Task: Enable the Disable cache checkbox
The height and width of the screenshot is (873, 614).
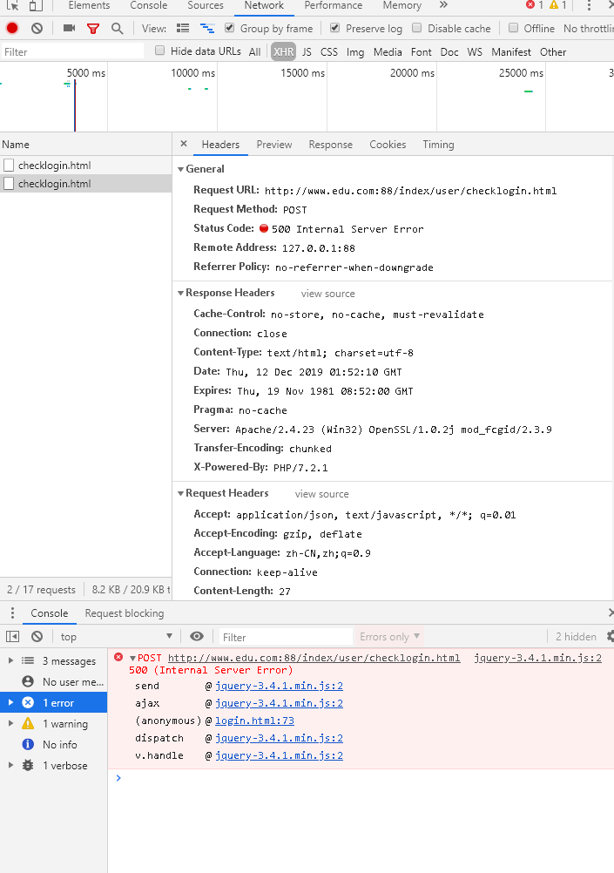Action: (417, 28)
